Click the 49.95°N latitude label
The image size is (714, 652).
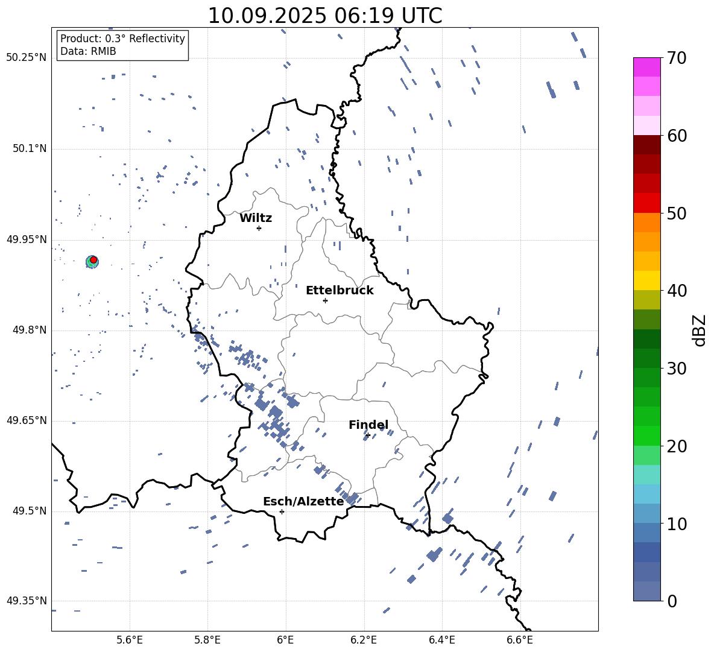click(27, 239)
